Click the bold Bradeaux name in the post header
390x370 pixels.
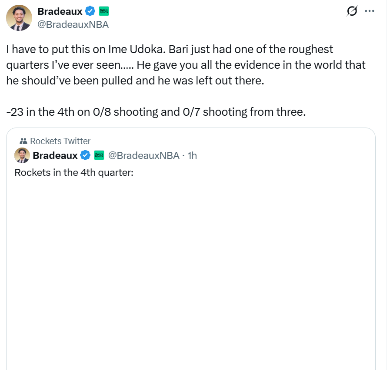pos(60,11)
